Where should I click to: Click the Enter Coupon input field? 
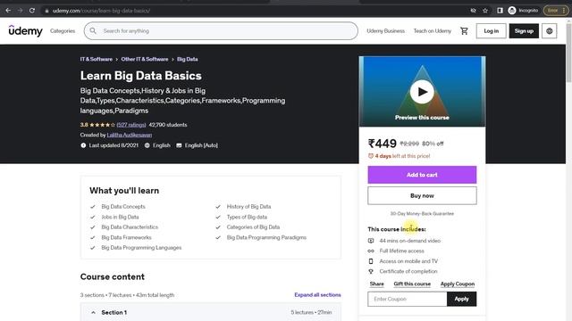click(408, 300)
